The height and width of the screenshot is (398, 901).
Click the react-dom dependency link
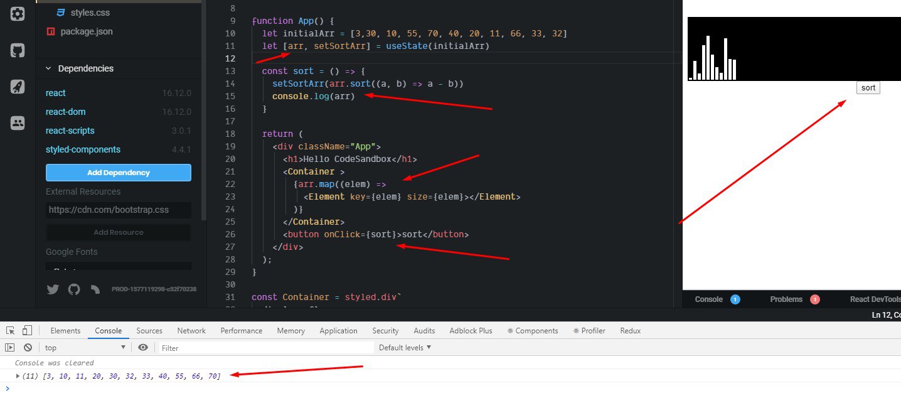click(x=66, y=112)
